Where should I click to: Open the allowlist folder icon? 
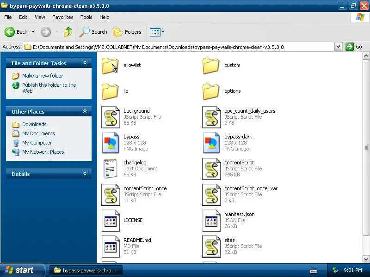110,66
